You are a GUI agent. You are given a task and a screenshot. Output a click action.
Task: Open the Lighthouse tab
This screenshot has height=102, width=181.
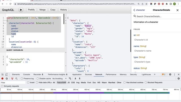coord(146,75)
